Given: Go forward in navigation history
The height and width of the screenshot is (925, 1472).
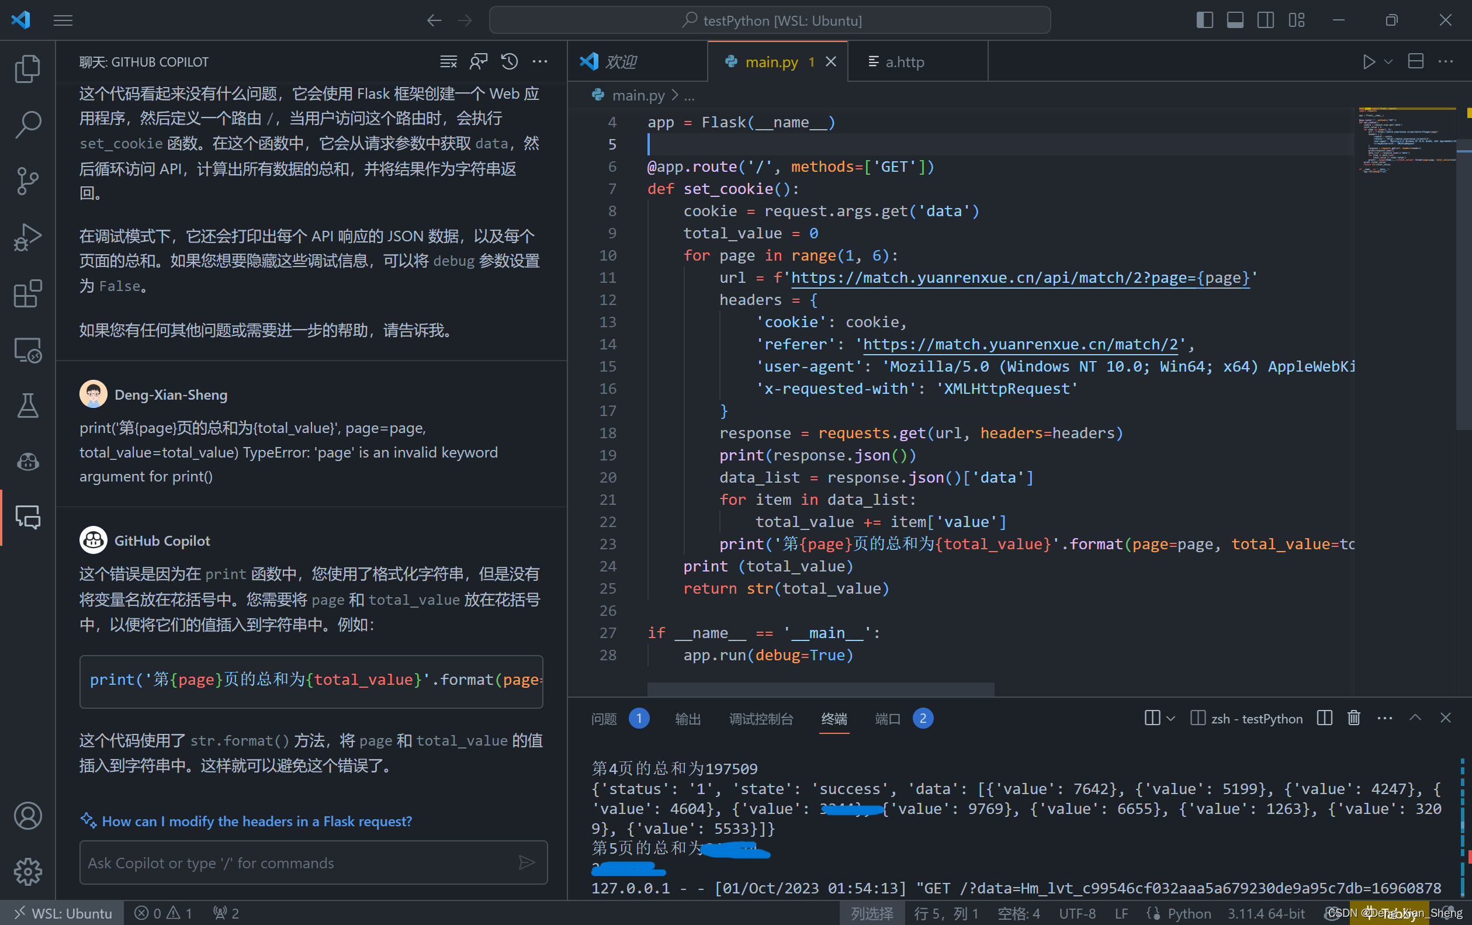Looking at the screenshot, I should click(465, 21).
